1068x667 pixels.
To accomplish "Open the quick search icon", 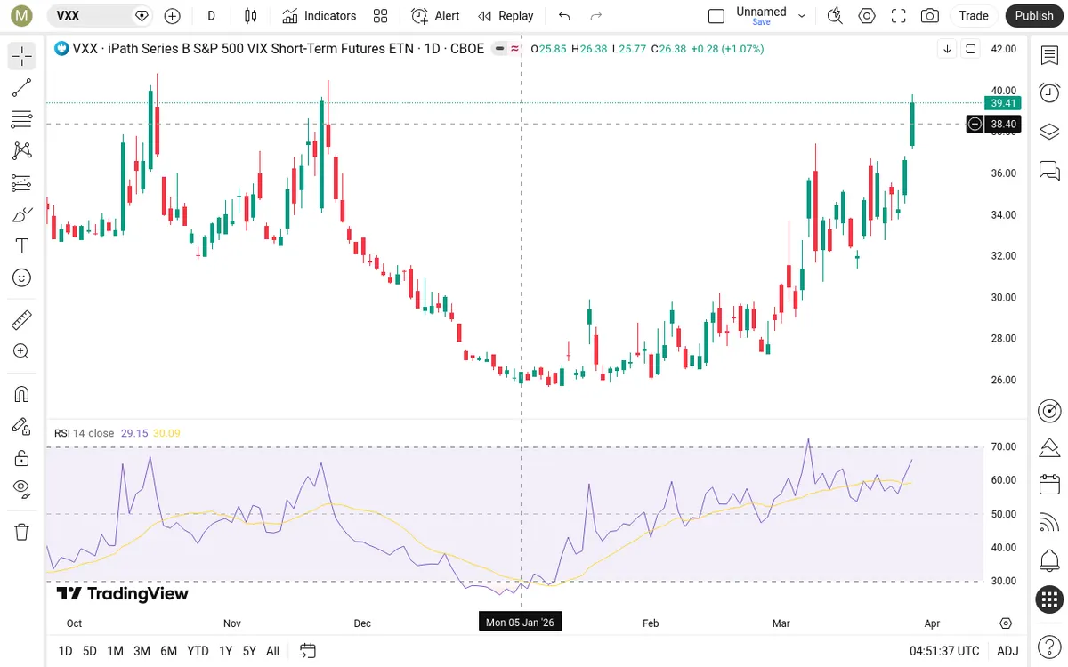I will pos(835,15).
